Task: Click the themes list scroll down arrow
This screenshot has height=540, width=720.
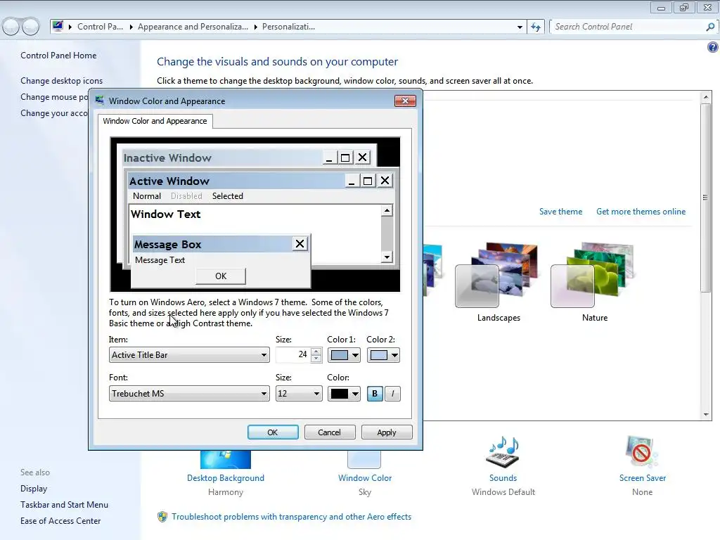Action: [x=706, y=415]
